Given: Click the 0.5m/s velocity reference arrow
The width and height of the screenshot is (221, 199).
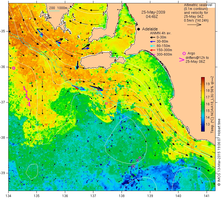Looking at the screenshot, I should (x=194, y=25).
